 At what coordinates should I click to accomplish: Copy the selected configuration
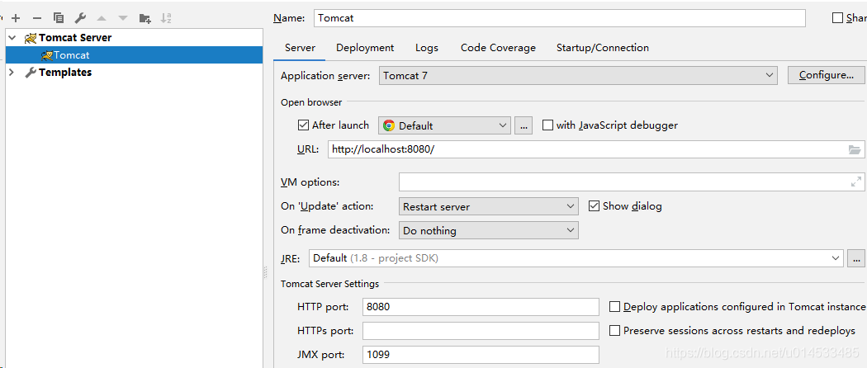pyautogui.click(x=58, y=18)
